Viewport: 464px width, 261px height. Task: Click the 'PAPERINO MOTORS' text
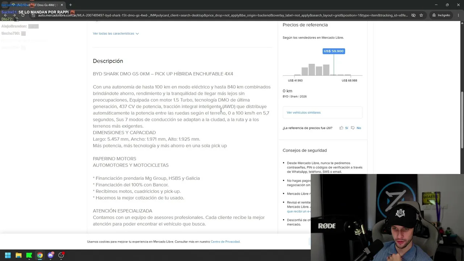point(115,159)
